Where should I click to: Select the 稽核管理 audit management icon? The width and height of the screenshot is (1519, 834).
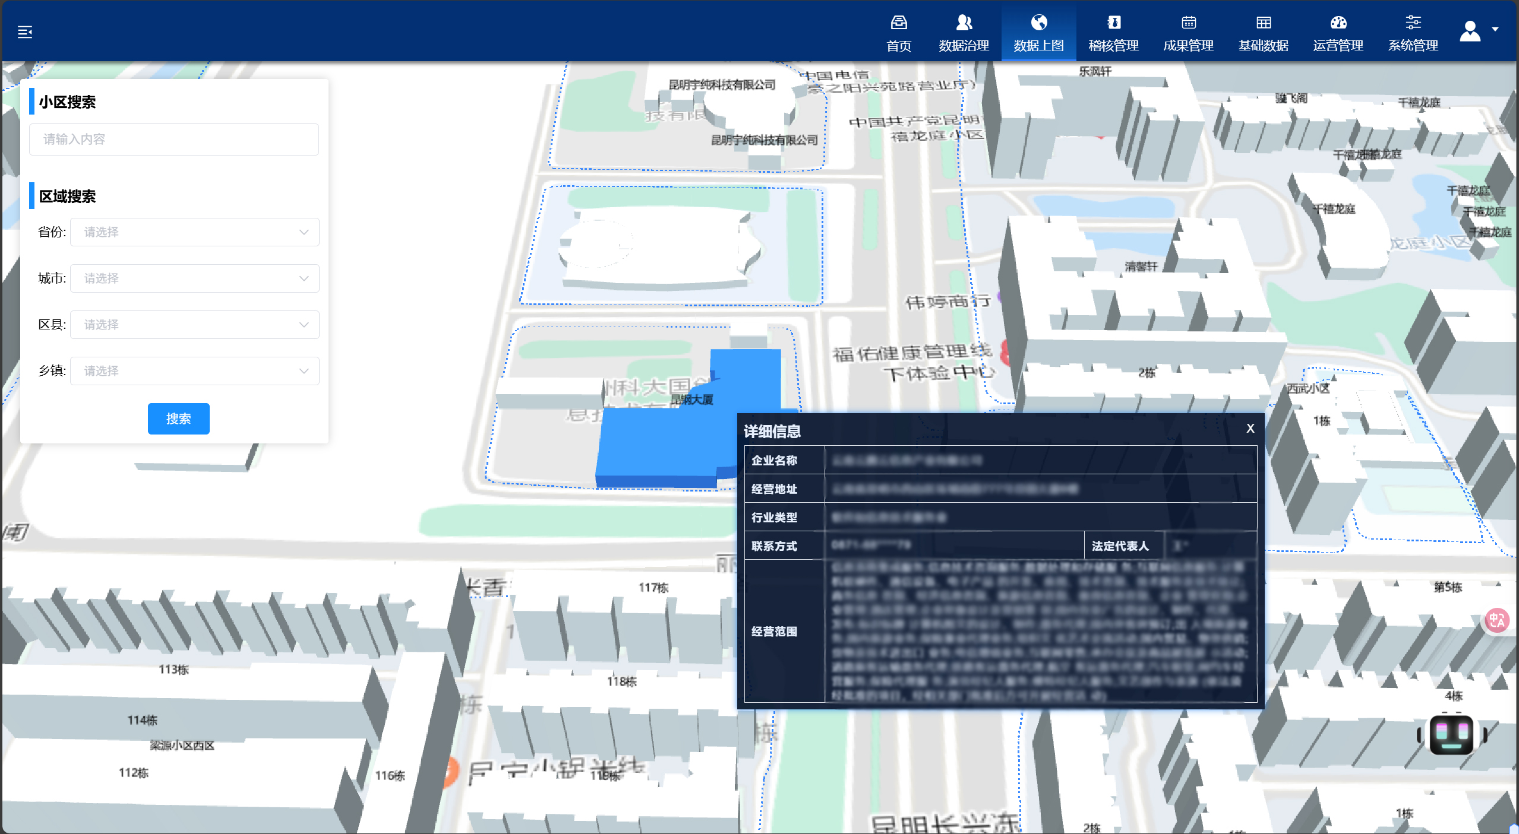pos(1113,23)
